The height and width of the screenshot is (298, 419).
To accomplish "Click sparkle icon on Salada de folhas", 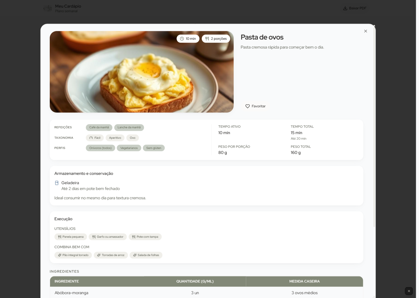I will click(x=135, y=255).
